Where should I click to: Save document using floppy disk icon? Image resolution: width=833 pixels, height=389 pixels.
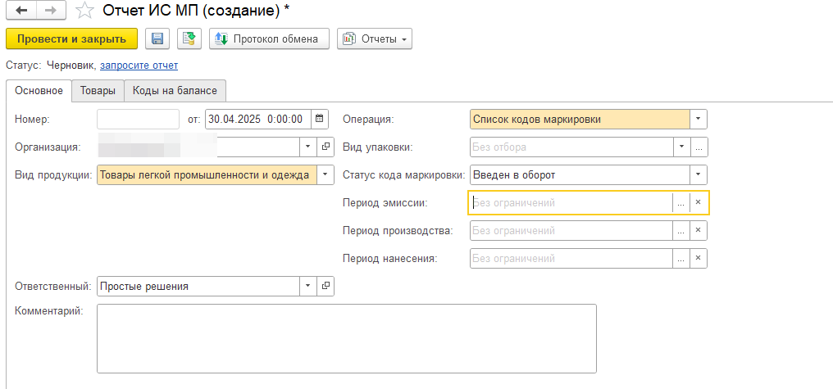(x=157, y=38)
